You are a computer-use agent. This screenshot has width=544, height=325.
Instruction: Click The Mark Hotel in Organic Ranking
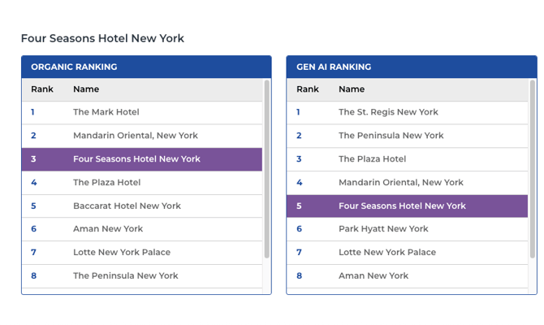tap(106, 112)
